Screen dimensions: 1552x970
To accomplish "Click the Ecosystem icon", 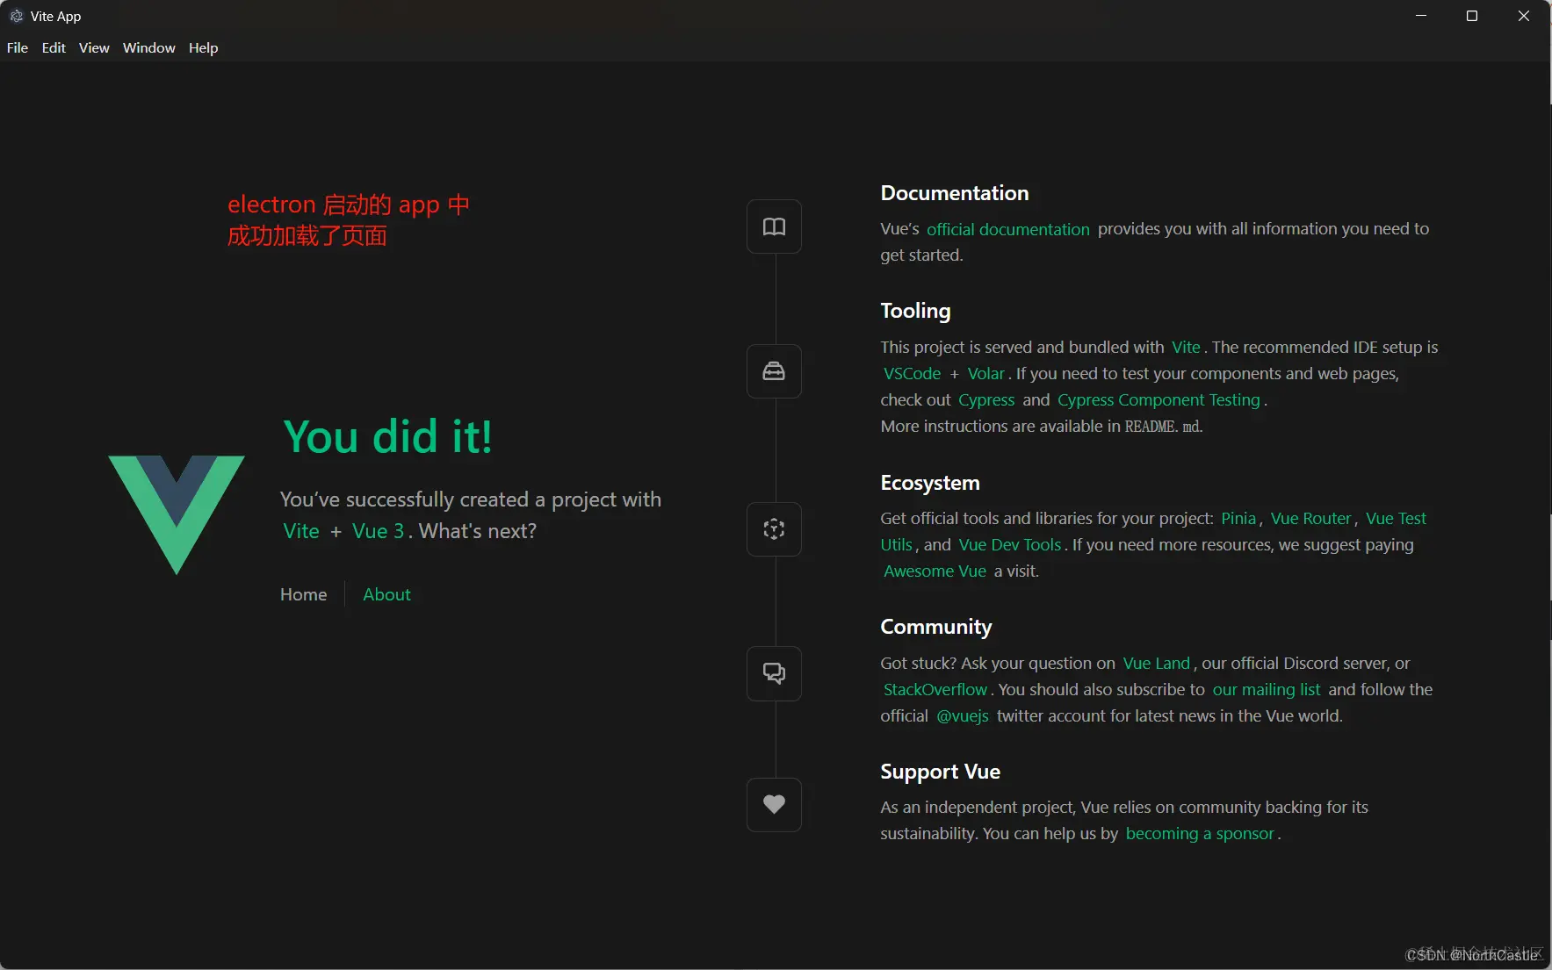I will (774, 529).
